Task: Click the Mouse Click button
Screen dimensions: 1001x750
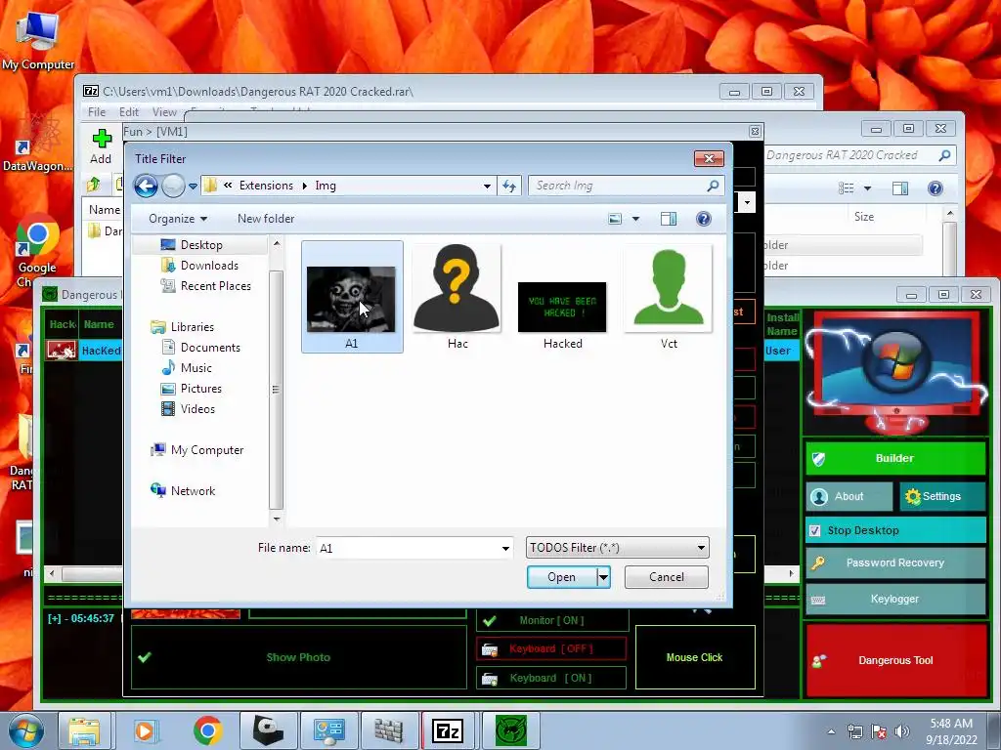Action: (x=695, y=657)
